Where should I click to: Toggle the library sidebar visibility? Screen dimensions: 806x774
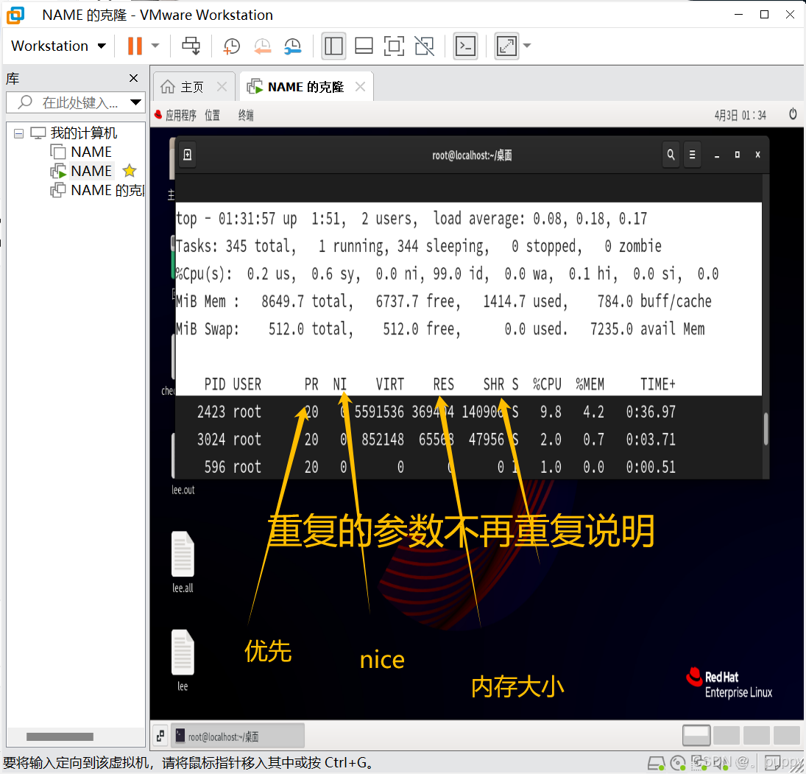(x=333, y=46)
